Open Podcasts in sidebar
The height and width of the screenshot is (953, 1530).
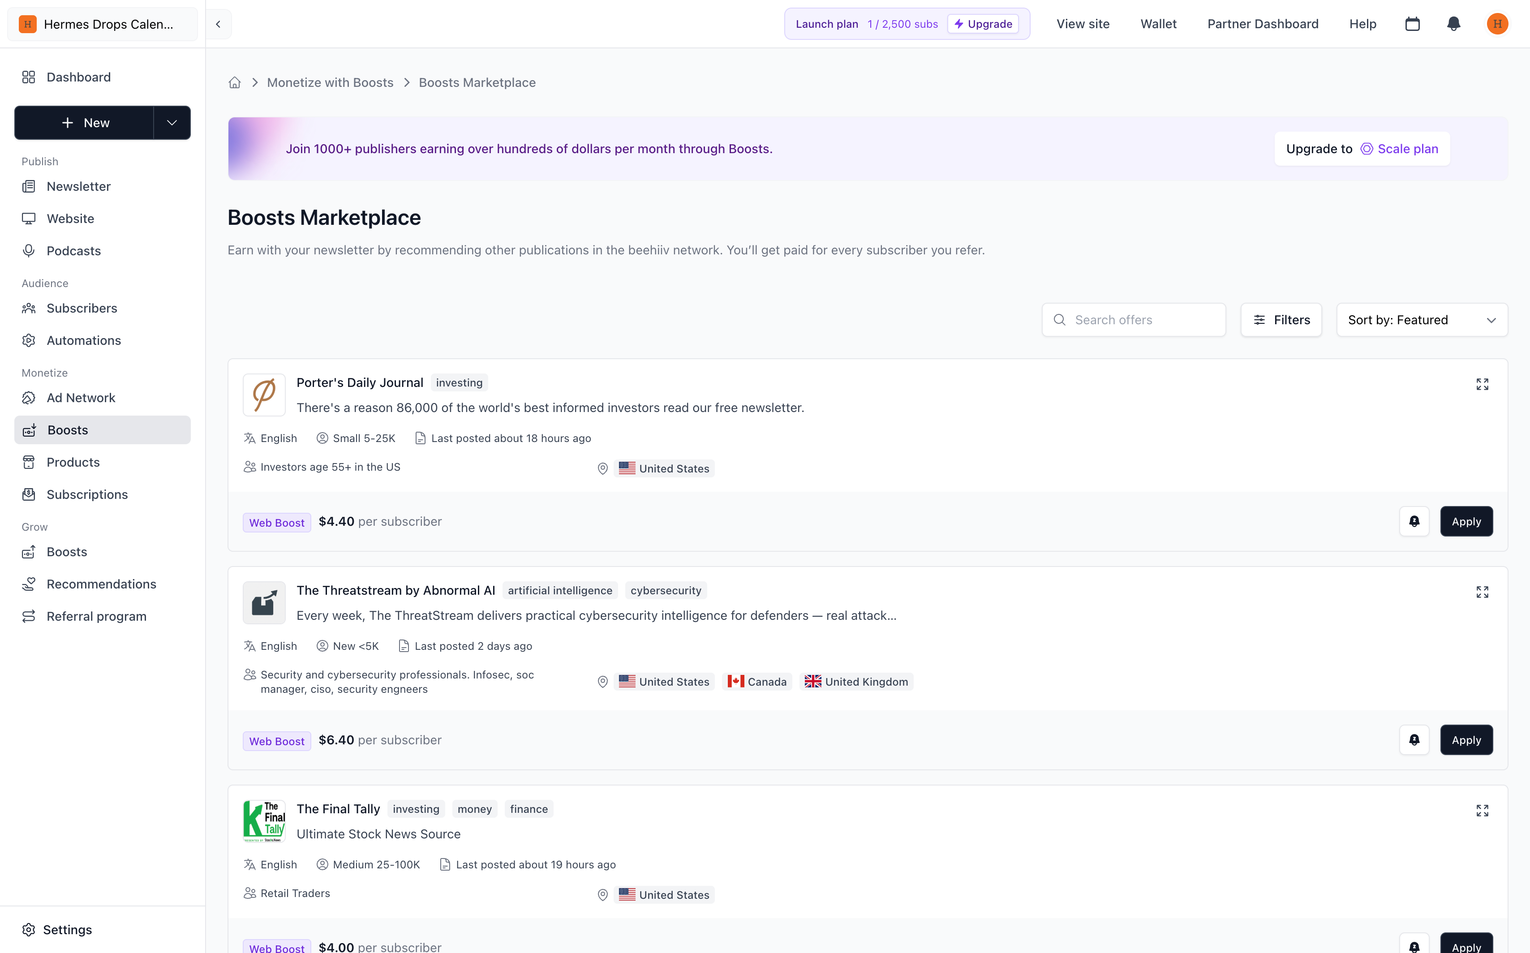click(x=103, y=251)
